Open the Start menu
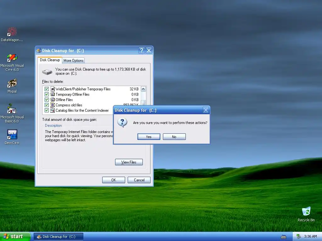Image resolution: width=322 pixels, height=241 pixels. [x=15, y=237]
